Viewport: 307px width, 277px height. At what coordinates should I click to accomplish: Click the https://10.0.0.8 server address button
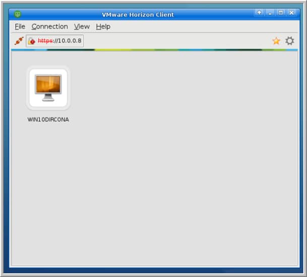click(x=54, y=41)
